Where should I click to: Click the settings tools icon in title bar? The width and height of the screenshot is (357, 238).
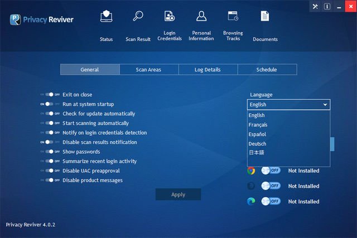pyautogui.click(x=315, y=7)
